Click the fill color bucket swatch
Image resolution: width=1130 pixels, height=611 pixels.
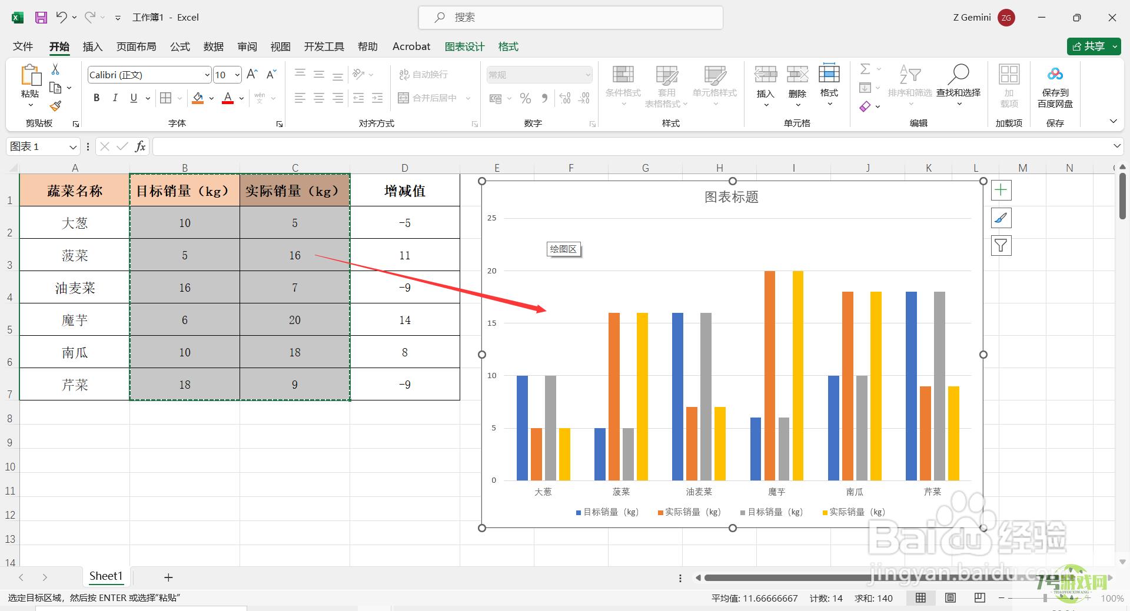[x=198, y=98]
